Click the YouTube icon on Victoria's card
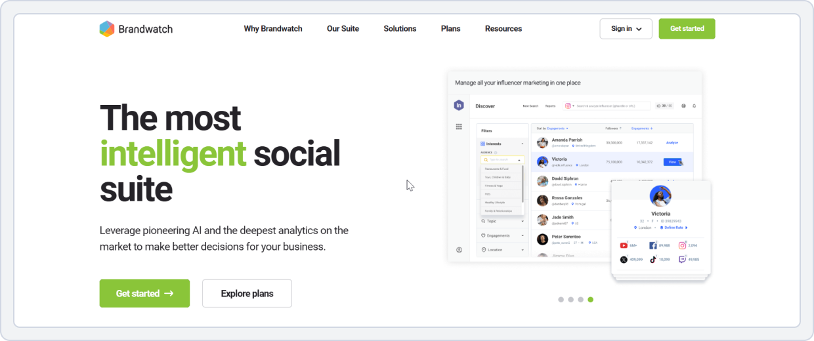814x341 pixels. pos(624,245)
